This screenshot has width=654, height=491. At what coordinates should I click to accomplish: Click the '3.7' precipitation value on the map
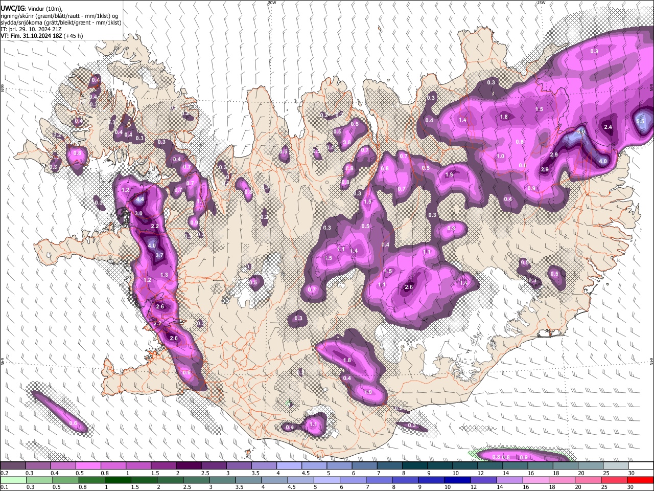point(159,255)
